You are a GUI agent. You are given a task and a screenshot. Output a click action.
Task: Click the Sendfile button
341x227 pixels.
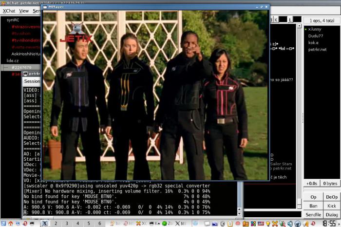313,215
